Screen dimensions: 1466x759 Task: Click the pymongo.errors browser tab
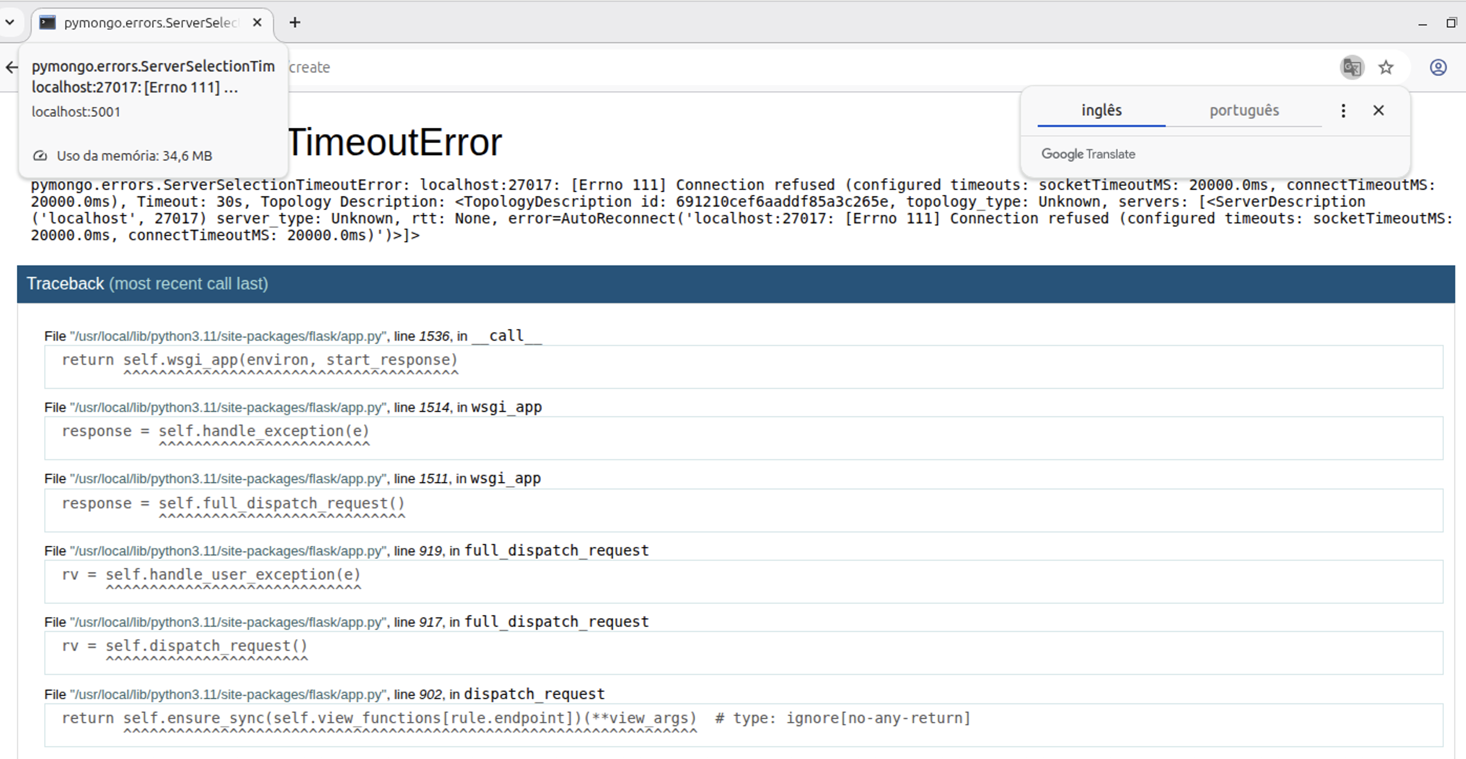click(151, 23)
